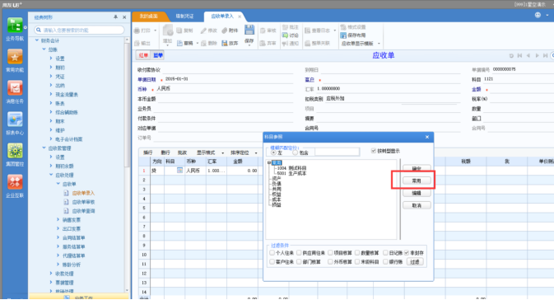This screenshot has width=554, height=300.
Task: Toggle the 按树型显示 checkbox
Action: (374, 151)
